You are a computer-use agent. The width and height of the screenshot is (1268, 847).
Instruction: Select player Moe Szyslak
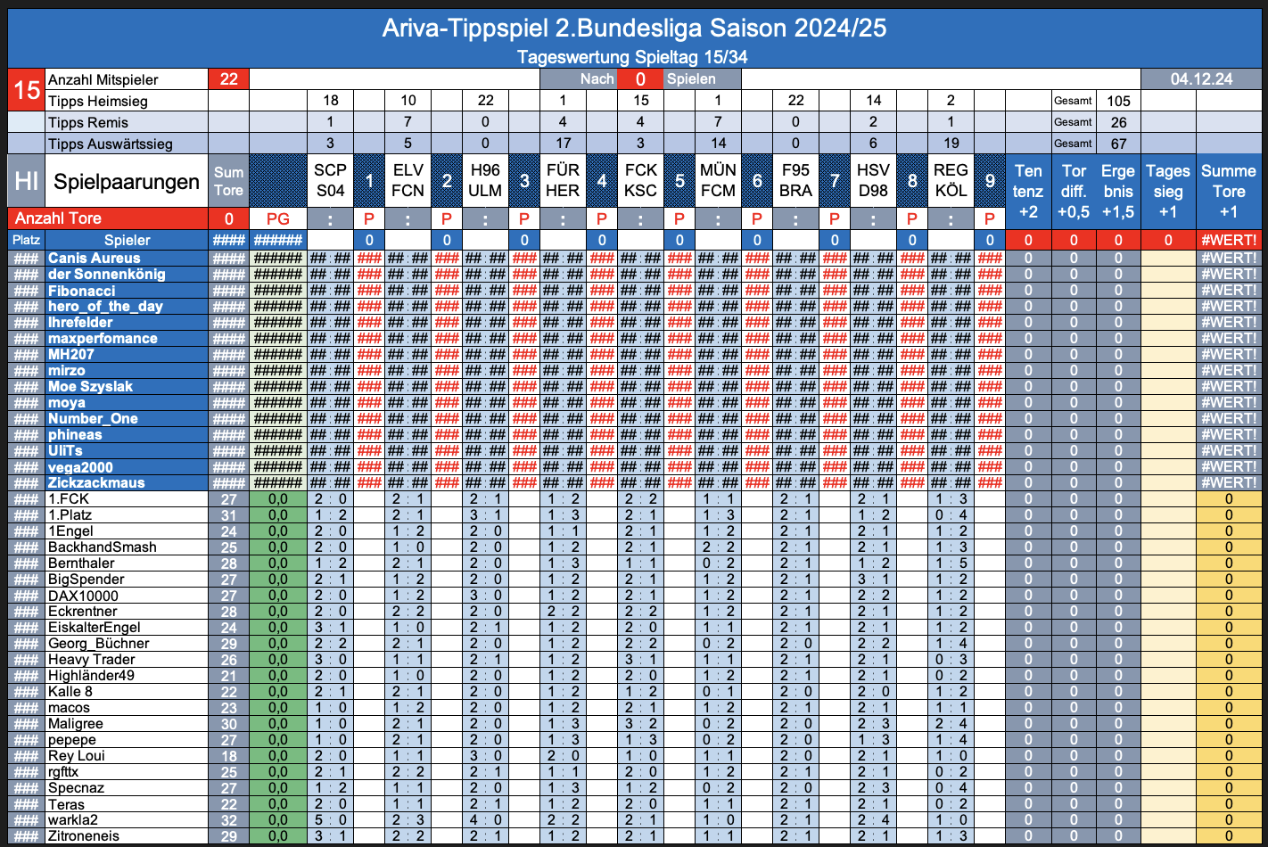tap(90, 386)
